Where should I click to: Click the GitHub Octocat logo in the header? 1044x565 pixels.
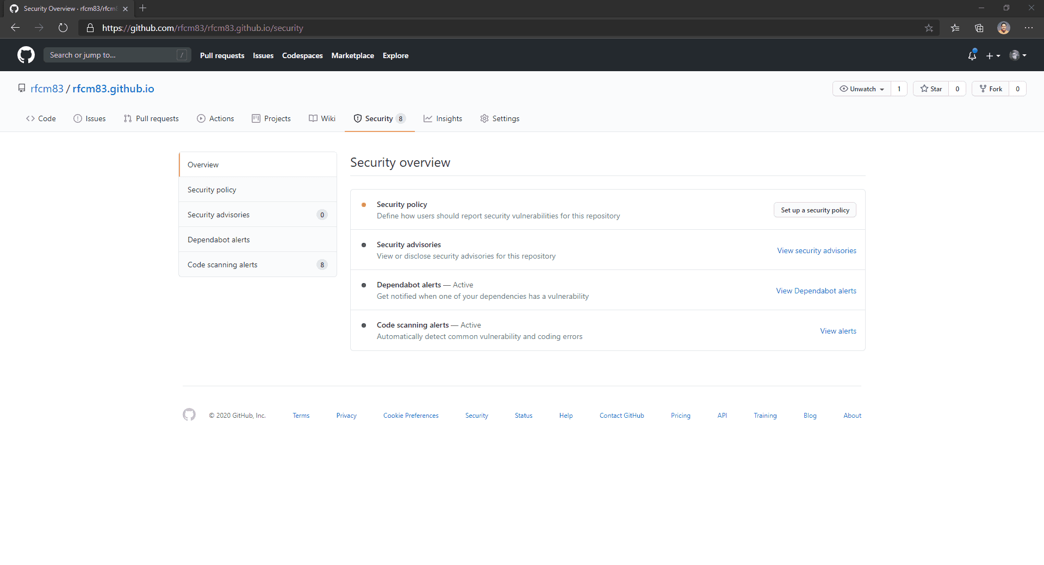26,55
